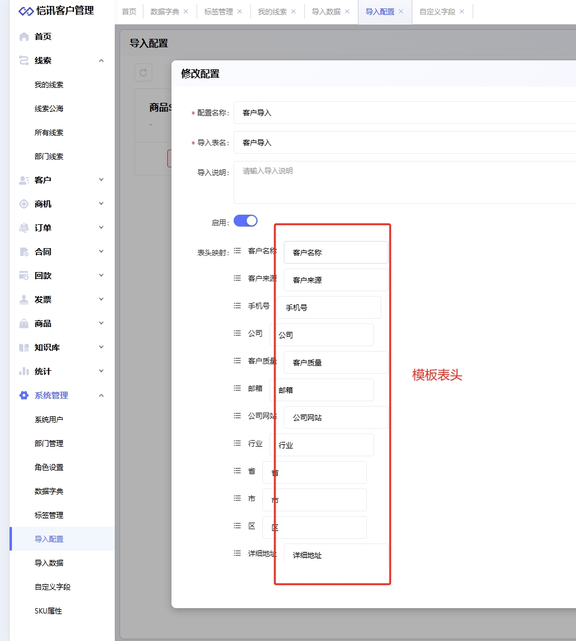576x641 pixels.
Task: Click the drag handle icon for 手机号 row
Action: tap(237, 306)
